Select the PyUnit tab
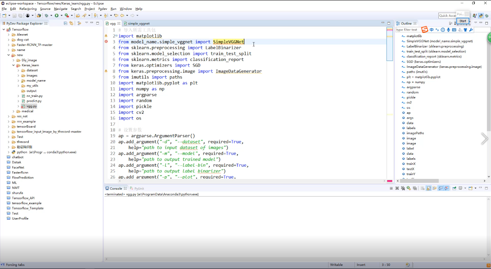491x269 pixels. [138, 189]
